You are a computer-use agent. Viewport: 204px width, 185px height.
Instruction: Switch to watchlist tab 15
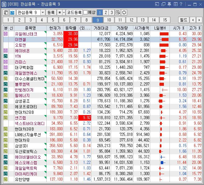tap(165, 20)
